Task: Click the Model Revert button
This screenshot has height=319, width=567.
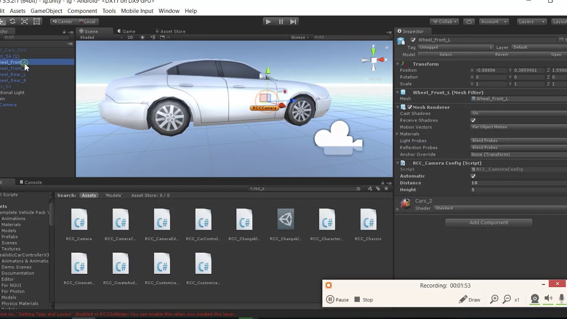Action: pyautogui.click(x=501, y=54)
